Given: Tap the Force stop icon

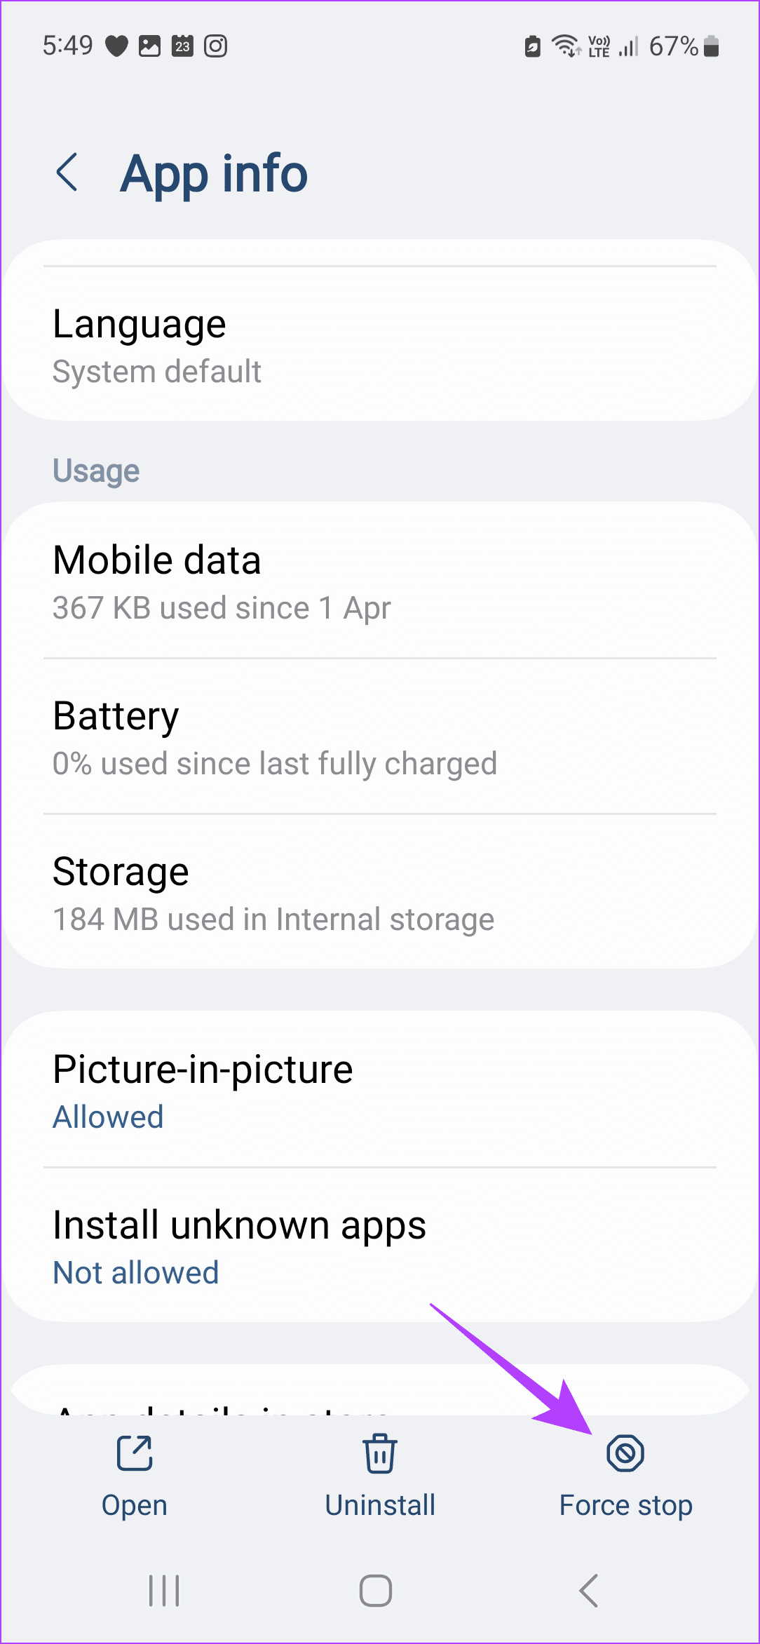Looking at the screenshot, I should point(625,1452).
